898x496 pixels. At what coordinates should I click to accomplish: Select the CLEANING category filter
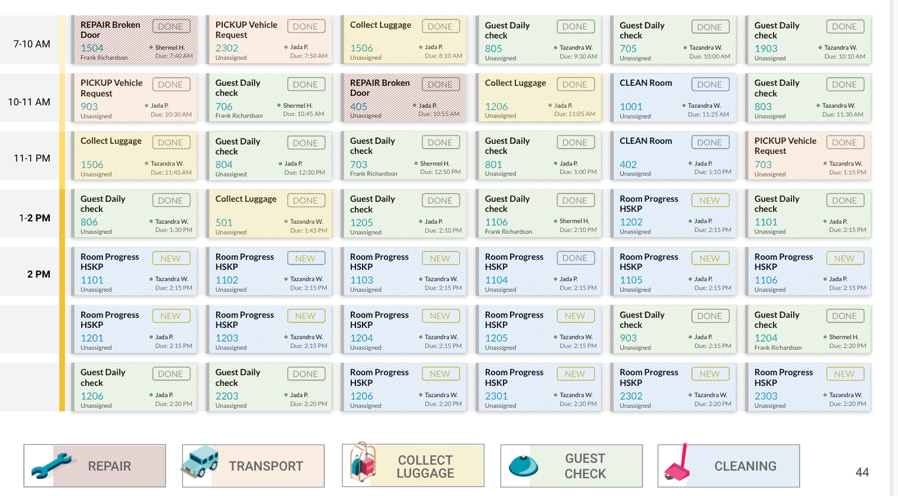(745, 466)
